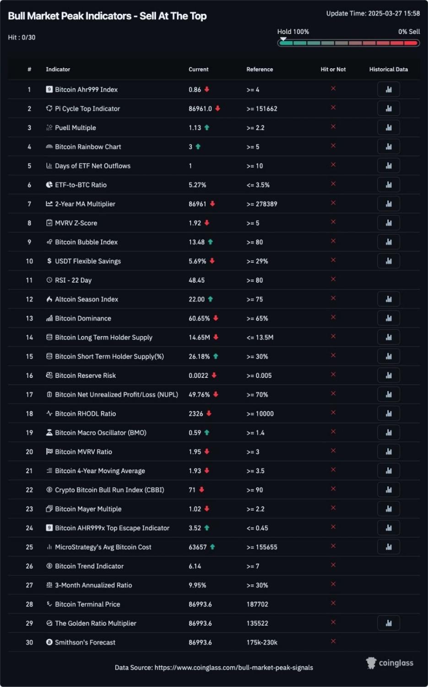Click the Indicator column header
This screenshot has height=687, width=428.
(58, 70)
